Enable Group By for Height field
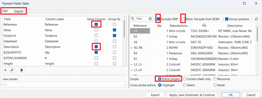 [x=114, y=64]
